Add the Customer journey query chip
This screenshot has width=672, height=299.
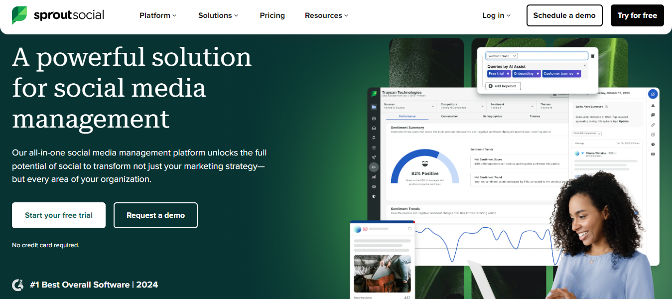561,73
